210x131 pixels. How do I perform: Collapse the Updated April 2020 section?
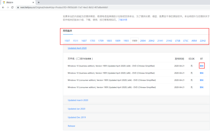77,48
